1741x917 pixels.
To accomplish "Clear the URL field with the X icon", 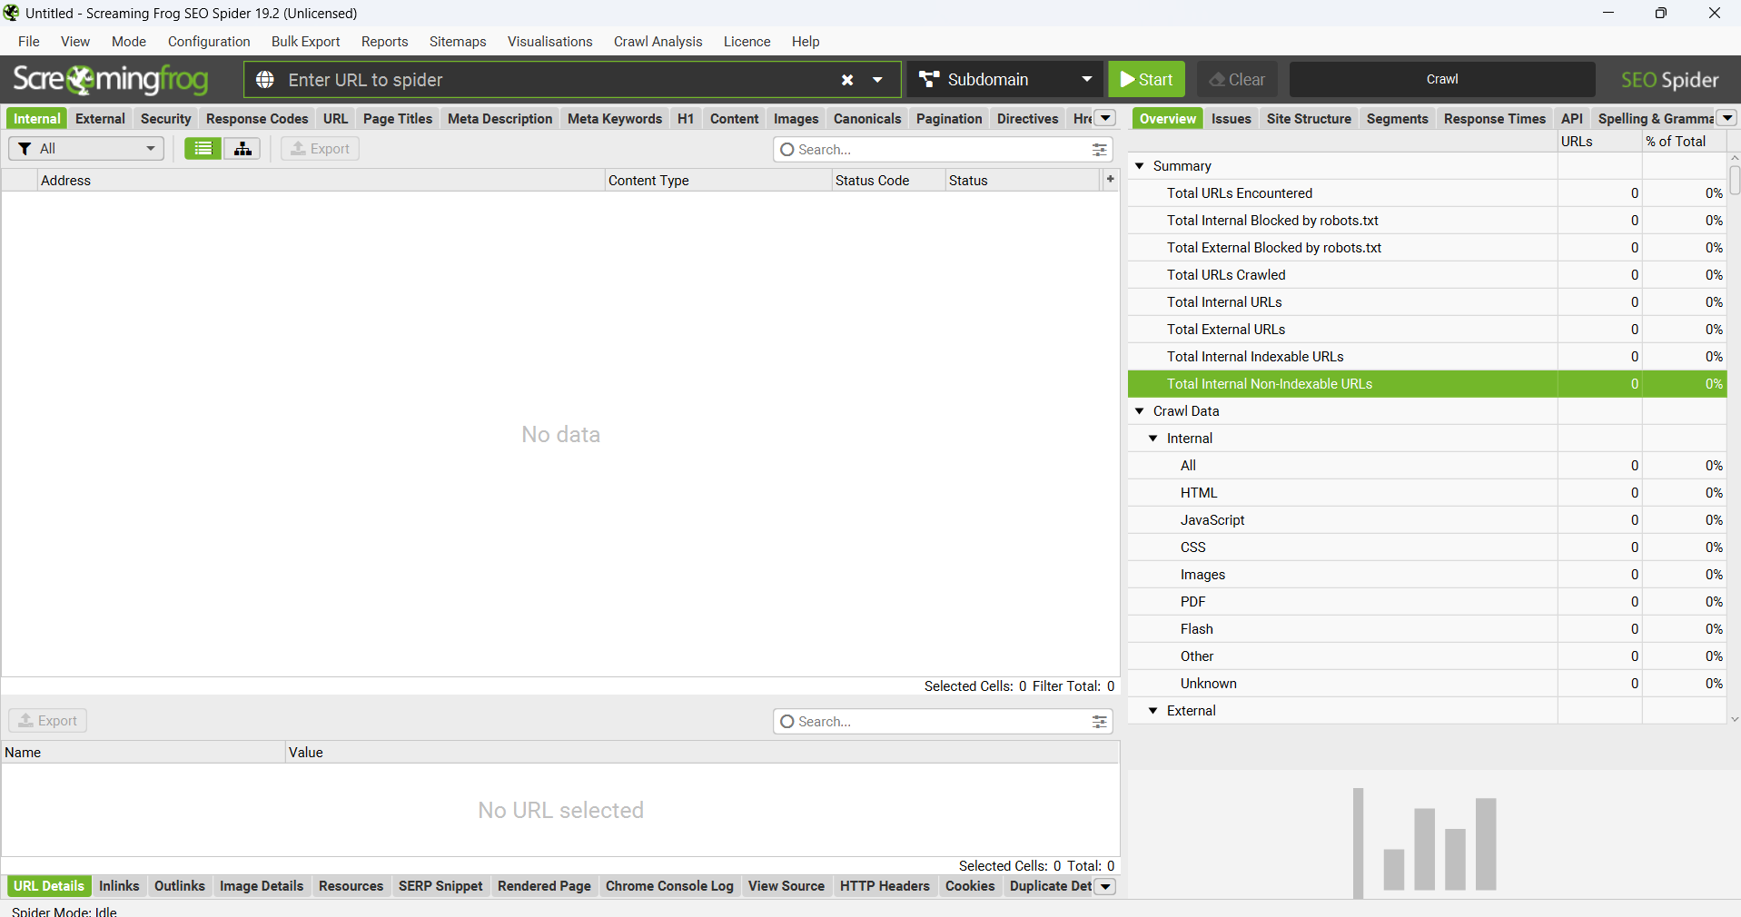I will point(847,80).
